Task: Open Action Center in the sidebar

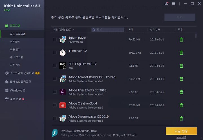Action: (x=15, y=99)
